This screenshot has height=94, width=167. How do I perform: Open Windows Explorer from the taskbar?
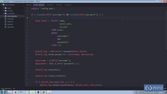coord(10,92)
